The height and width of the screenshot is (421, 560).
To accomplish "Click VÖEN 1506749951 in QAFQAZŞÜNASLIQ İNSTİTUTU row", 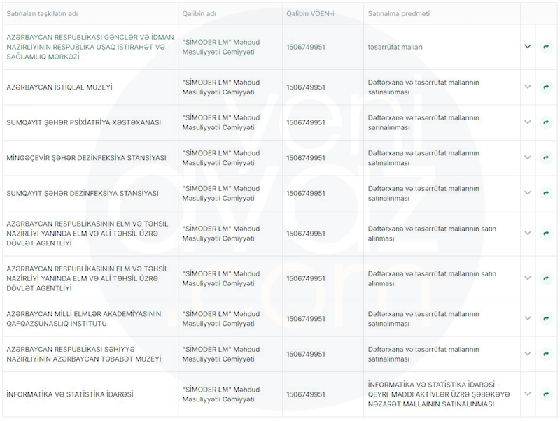I will (306, 319).
